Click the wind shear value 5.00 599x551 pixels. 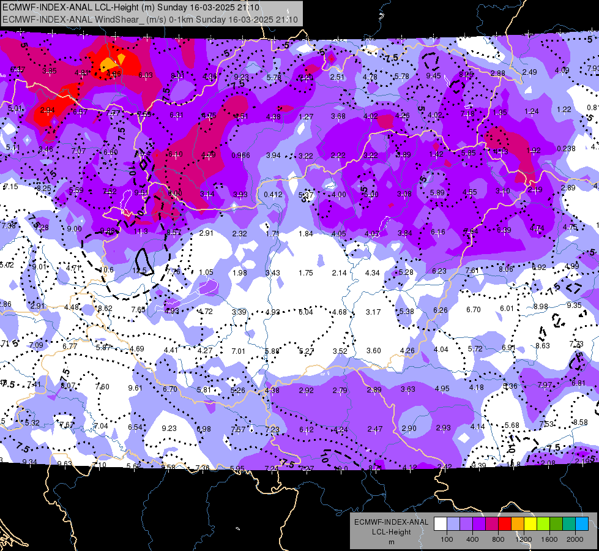pos(371,195)
